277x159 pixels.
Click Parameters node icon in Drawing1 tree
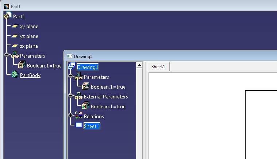click(79, 76)
